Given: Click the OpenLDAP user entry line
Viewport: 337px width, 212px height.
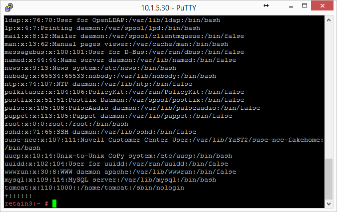Looking at the screenshot, I should click(112, 20).
